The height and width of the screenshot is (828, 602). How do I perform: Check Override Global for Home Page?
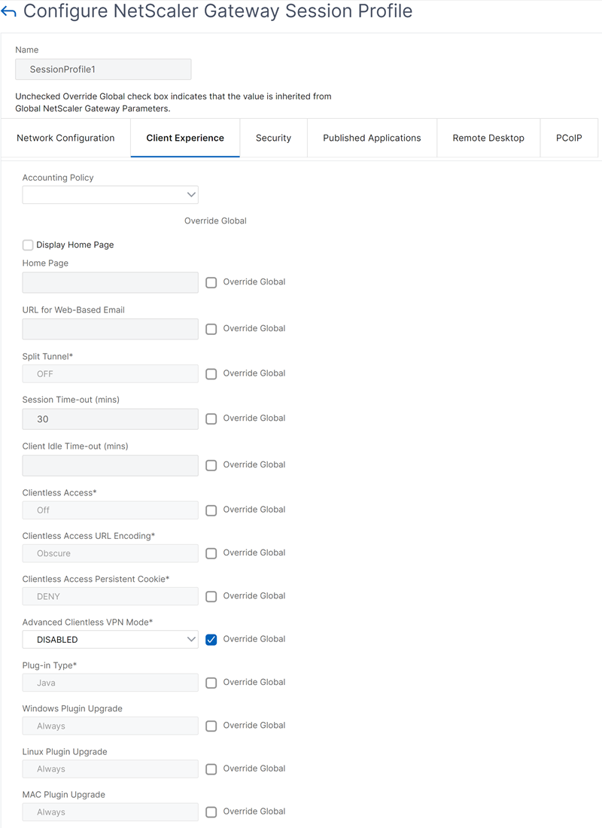(211, 282)
